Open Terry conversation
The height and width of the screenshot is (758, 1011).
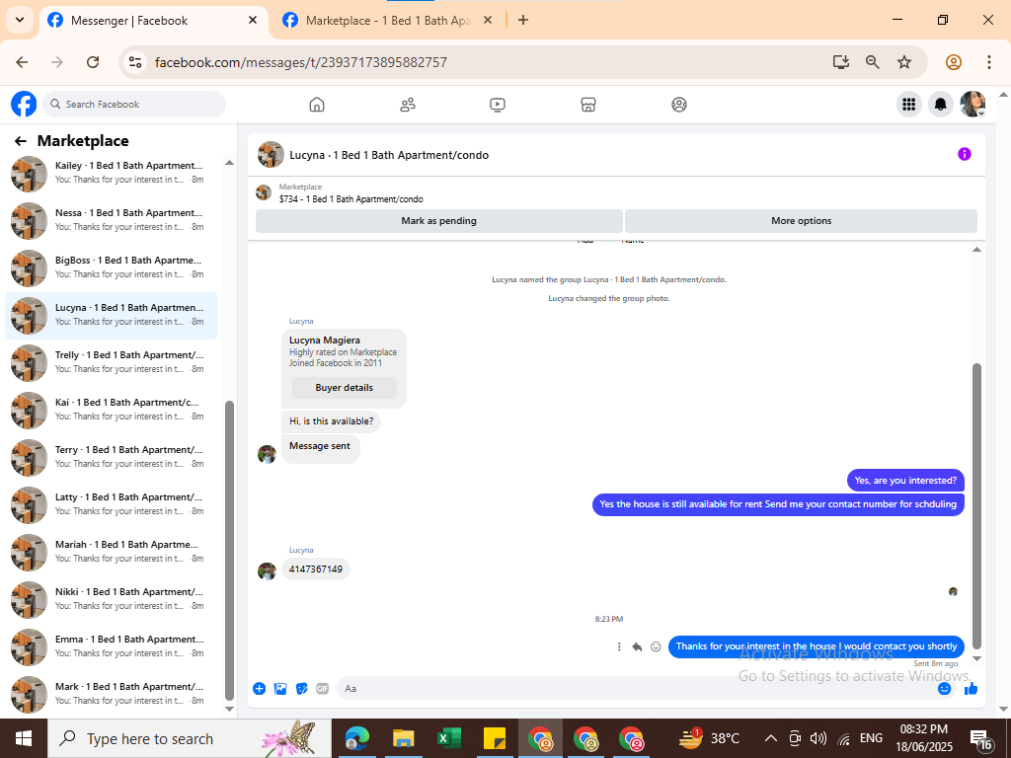[111, 457]
